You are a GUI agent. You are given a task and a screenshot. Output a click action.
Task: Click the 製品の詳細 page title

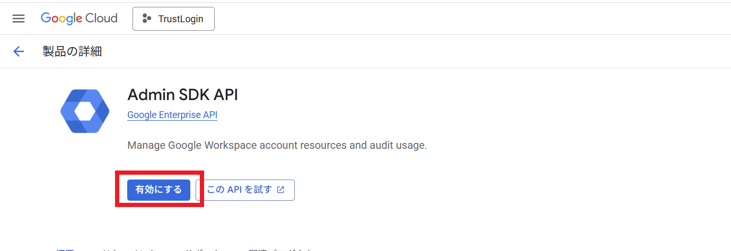pyautogui.click(x=72, y=51)
